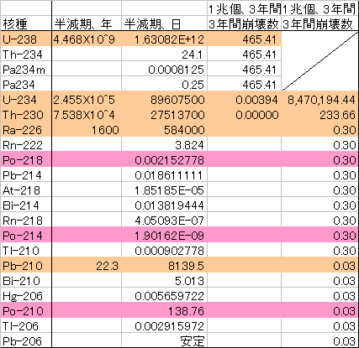Click the cell showing 1.63082E+12
359x348 pixels.
pyautogui.click(x=165, y=39)
